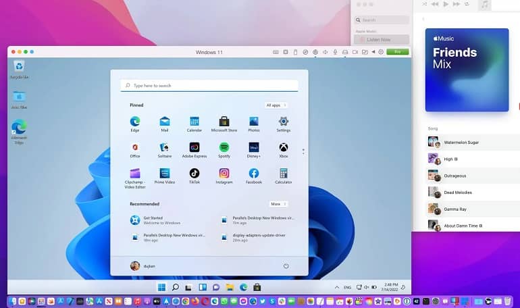Image resolution: width=520 pixels, height=308 pixels.
Task: Open the taskbar Search icon
Action: (x=176, y=287)
